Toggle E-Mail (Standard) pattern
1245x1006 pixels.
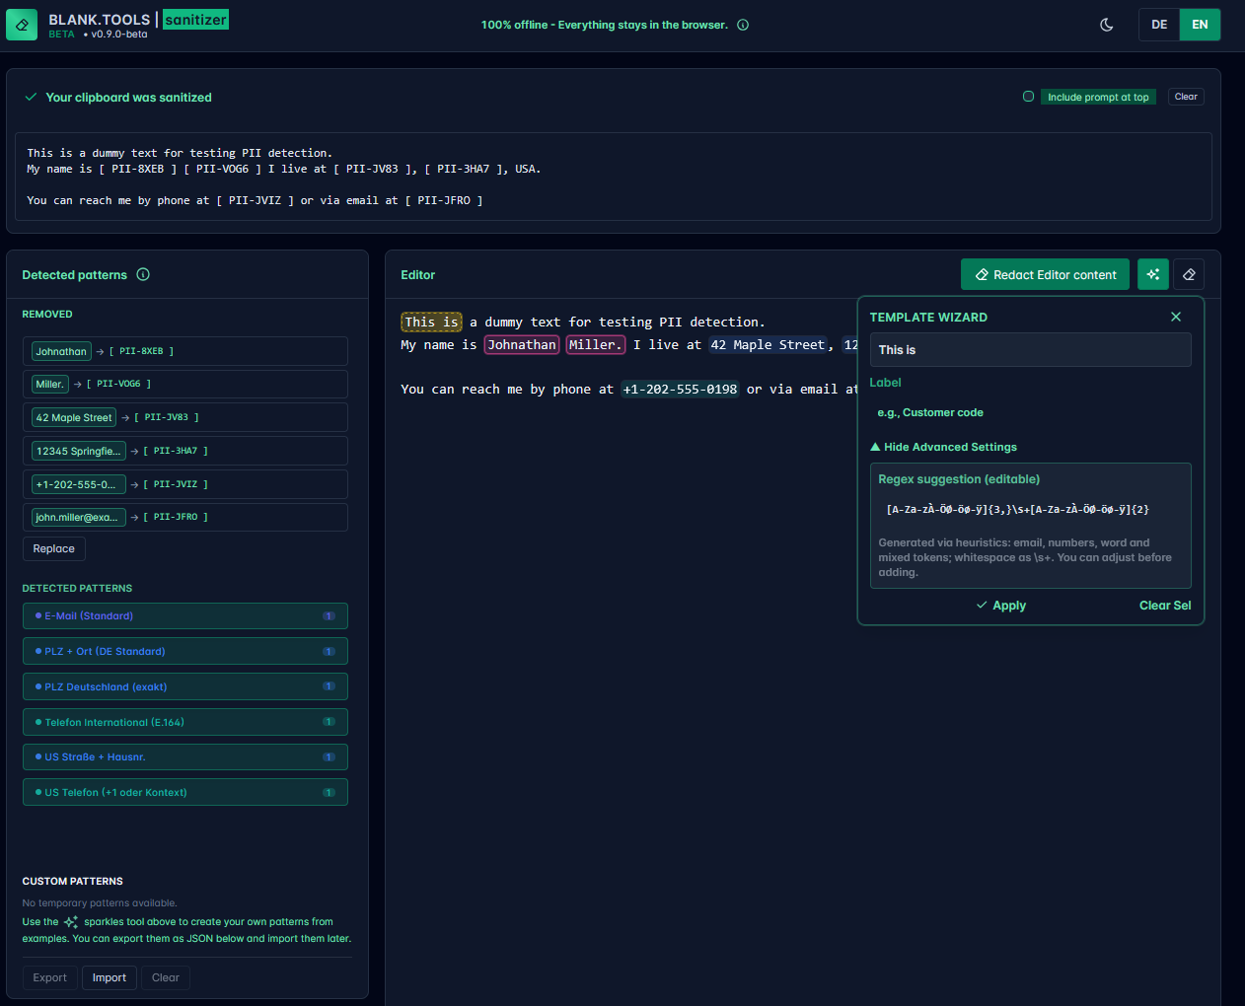pos(185,615)
